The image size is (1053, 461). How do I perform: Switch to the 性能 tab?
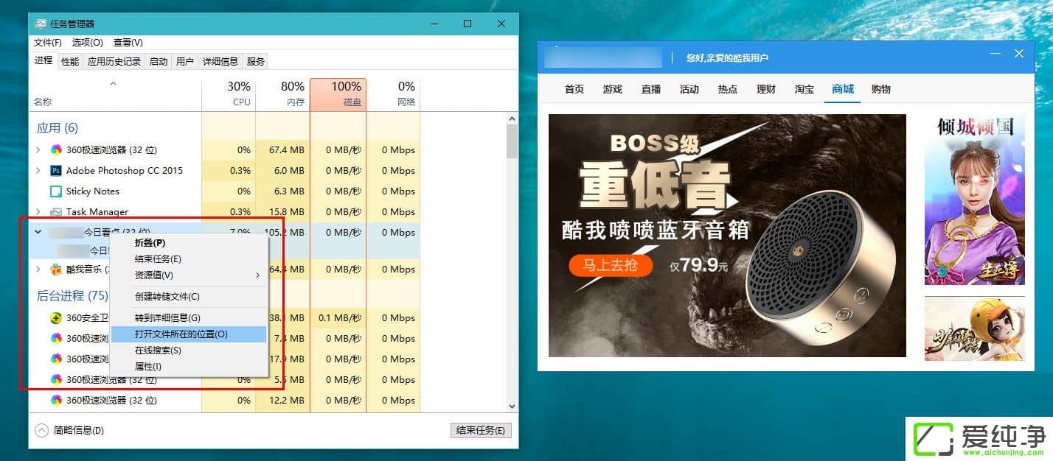(x=70, y=62)
